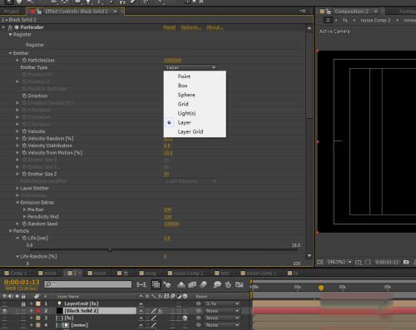Click the snapshot camera icon below the viewer
Screen dimensions: 416x330
tap(406, 262)
